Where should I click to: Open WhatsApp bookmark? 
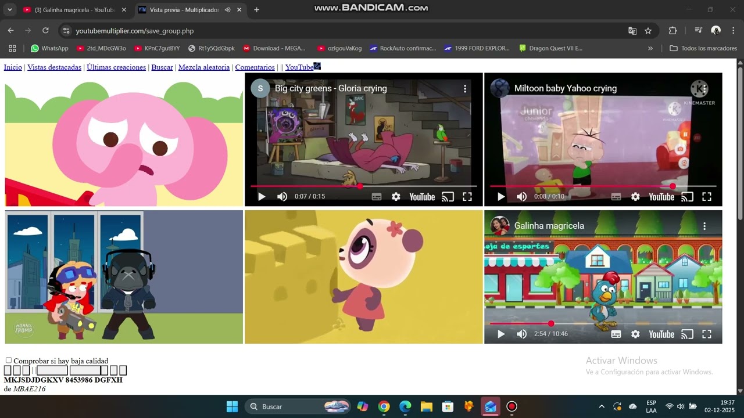pyautogui.click(x=49, y=48)
